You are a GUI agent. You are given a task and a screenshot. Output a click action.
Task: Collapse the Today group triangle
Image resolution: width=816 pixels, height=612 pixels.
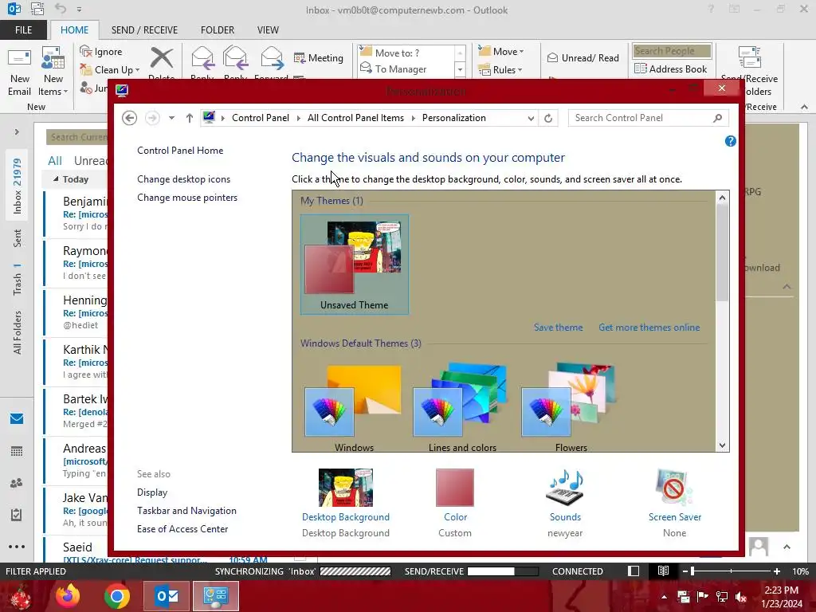tap(56, 179)
